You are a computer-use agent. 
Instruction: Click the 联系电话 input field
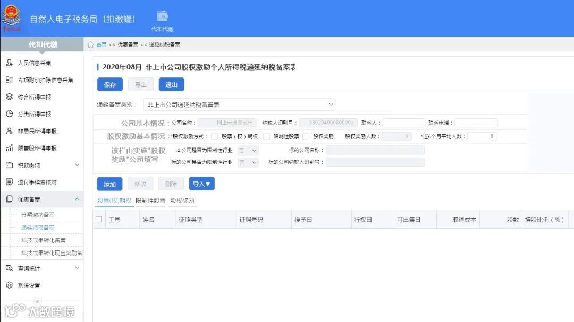click(476, 123)
